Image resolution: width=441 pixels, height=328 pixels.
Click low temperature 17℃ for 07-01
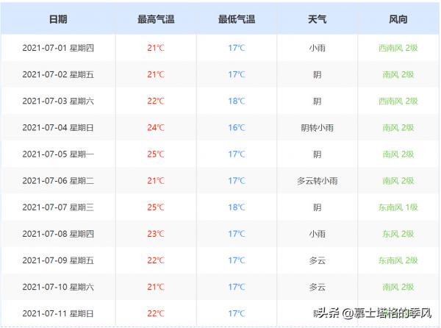tap(237, 48)
